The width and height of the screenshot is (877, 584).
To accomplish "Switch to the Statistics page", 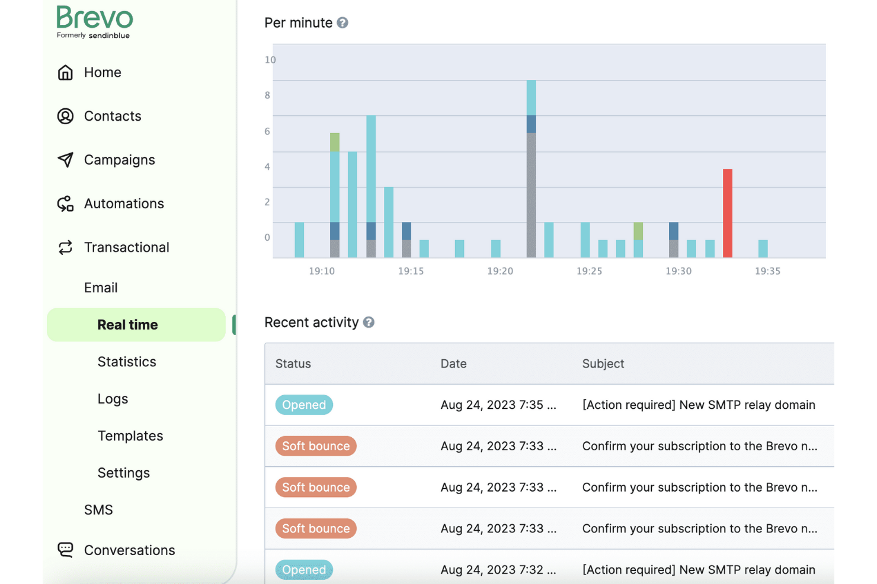I will (x=127, y=362).
